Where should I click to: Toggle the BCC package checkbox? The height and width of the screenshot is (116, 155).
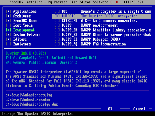[57, 11]
